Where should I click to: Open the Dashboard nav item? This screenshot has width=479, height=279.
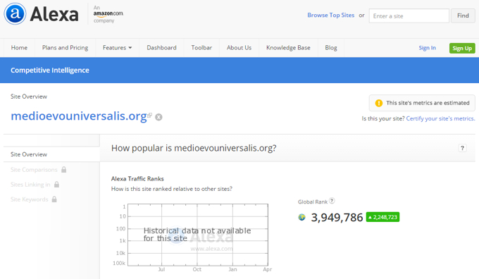tap(161, 48)
